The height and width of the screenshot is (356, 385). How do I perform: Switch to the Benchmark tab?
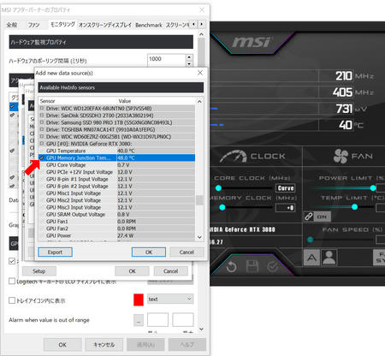click(149, 25)
